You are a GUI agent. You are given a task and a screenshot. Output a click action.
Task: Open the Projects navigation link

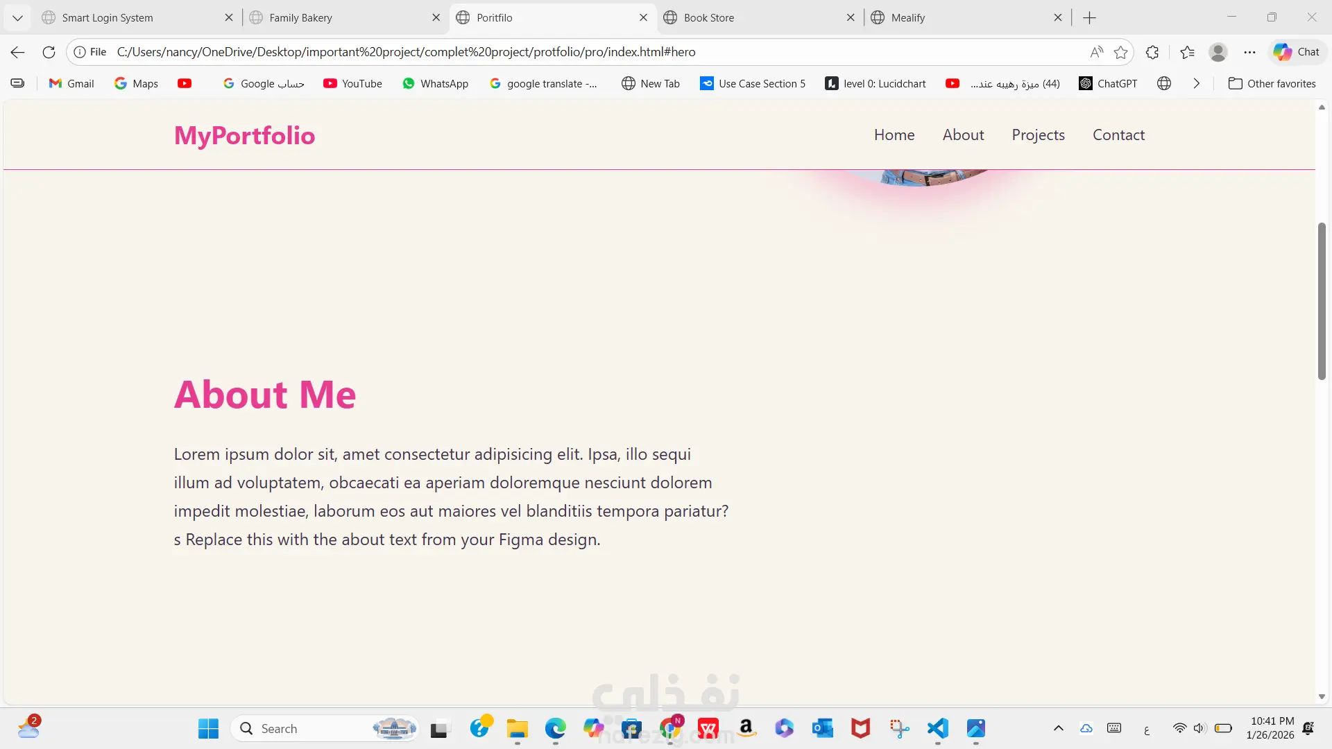pos(1038,135)
